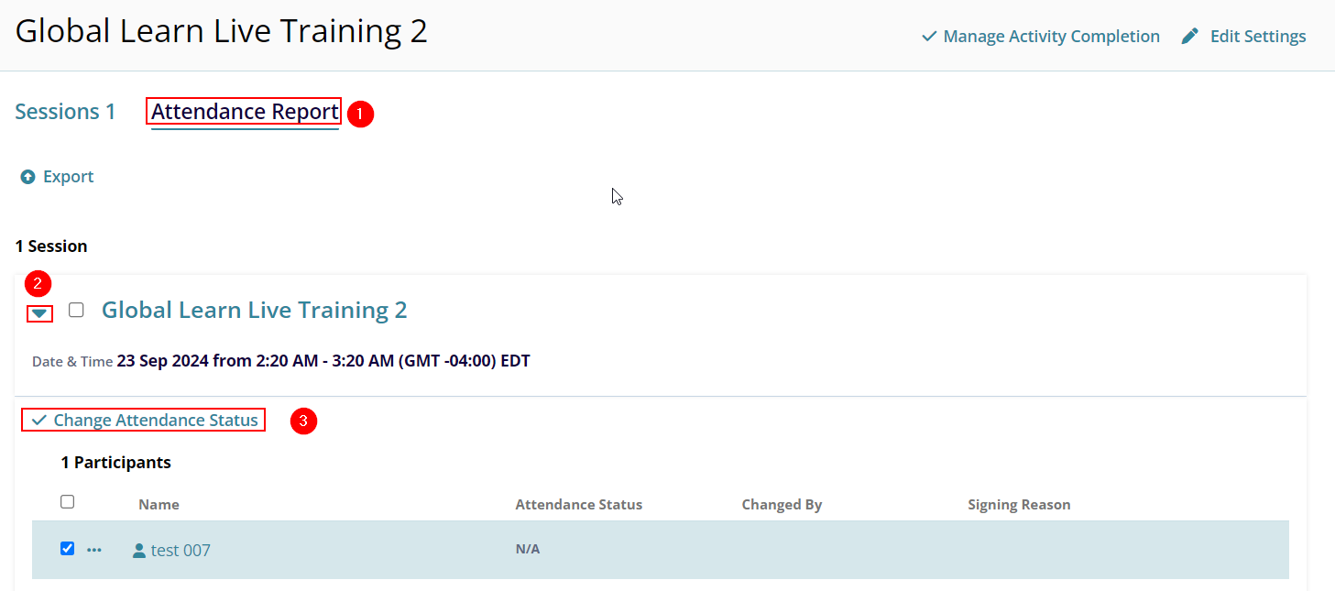
Task: Click the Name column header
Action: pyautogui.click(x=159, y=505)
